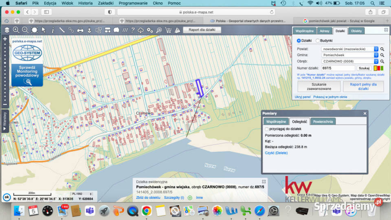Click the red color swatch beside Szukaj
This screenshot has height=220, width=391.
[379, 68]
